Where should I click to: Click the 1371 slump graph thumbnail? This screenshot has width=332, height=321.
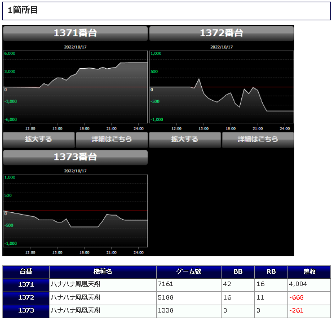(x=75, y=87)
